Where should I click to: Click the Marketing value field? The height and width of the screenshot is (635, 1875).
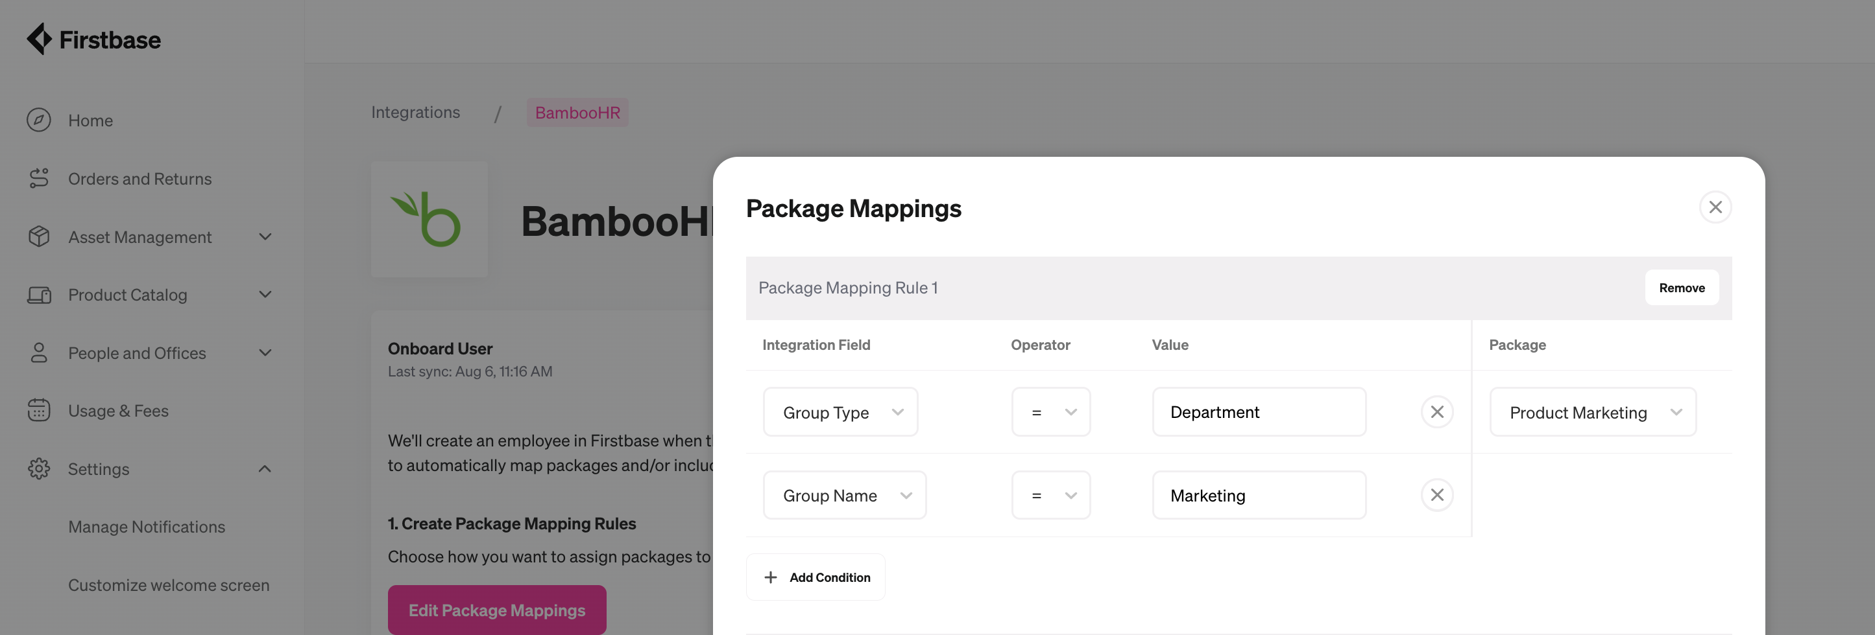1259,495
